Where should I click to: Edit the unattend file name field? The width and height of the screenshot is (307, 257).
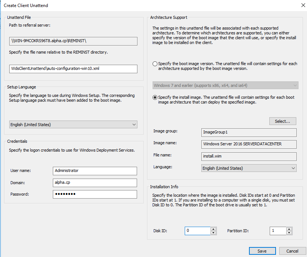pyautogui.click(x=73, y=69)
